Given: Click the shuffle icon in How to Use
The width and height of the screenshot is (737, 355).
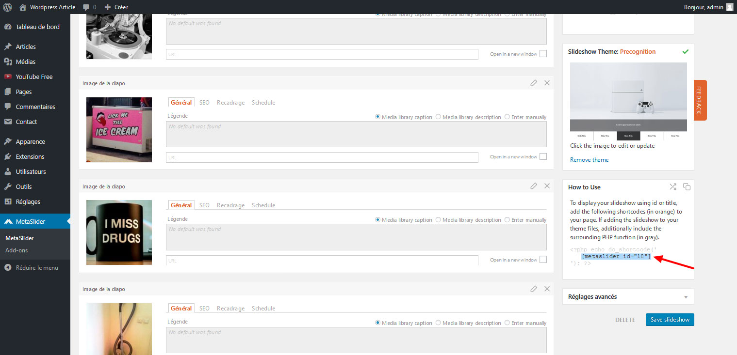Looking at the screenshot, I should (673, 186).
